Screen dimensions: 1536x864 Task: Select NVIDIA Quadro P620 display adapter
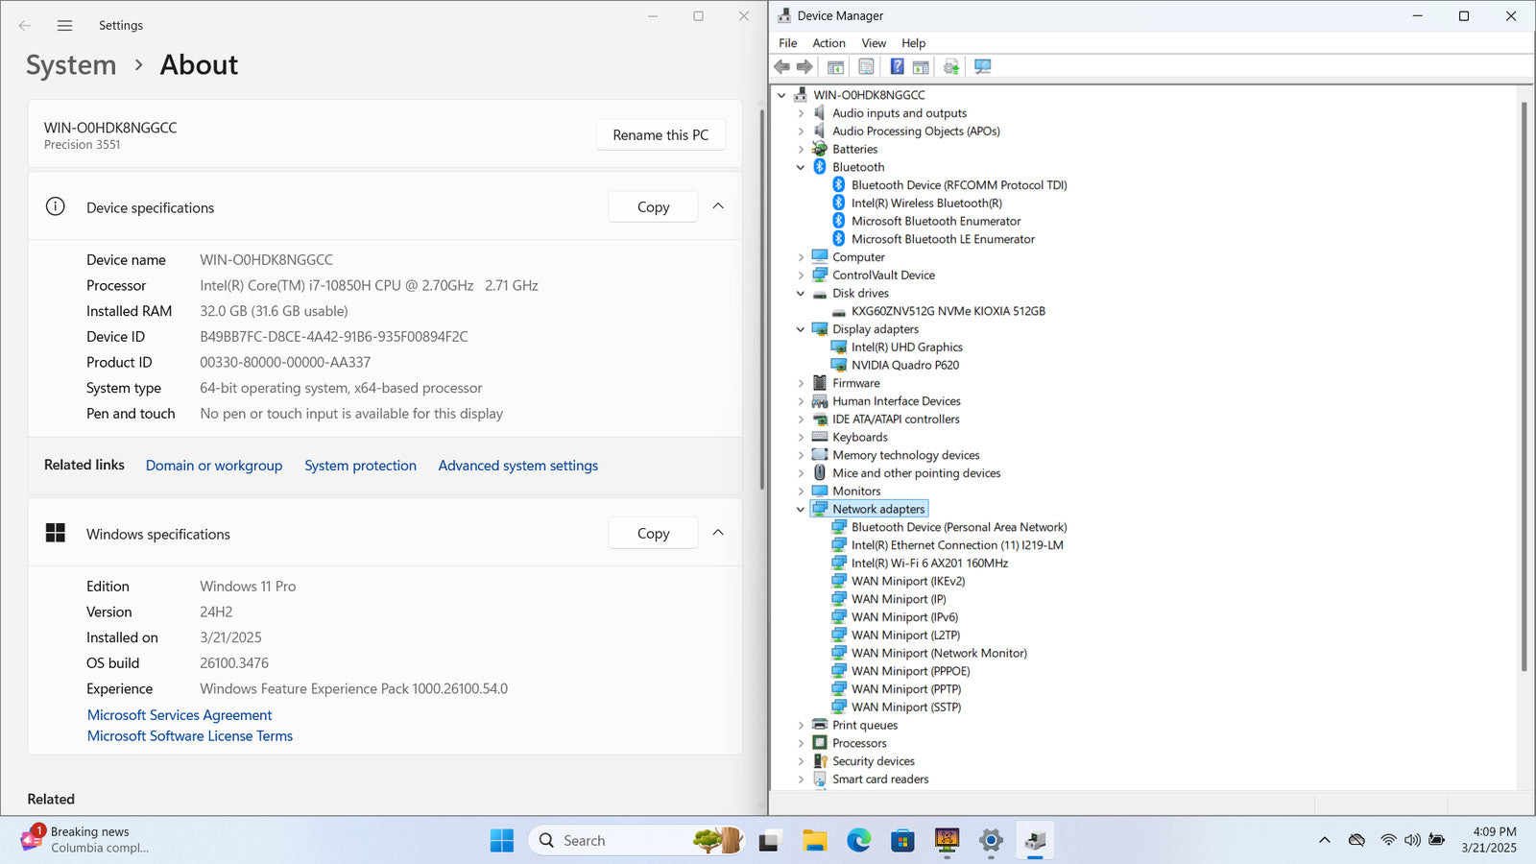tap(905, 365)
